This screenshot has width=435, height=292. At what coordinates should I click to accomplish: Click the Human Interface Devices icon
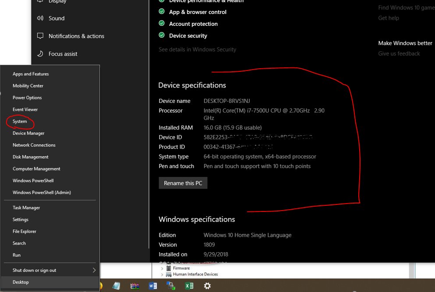click(x=168, y=274)
